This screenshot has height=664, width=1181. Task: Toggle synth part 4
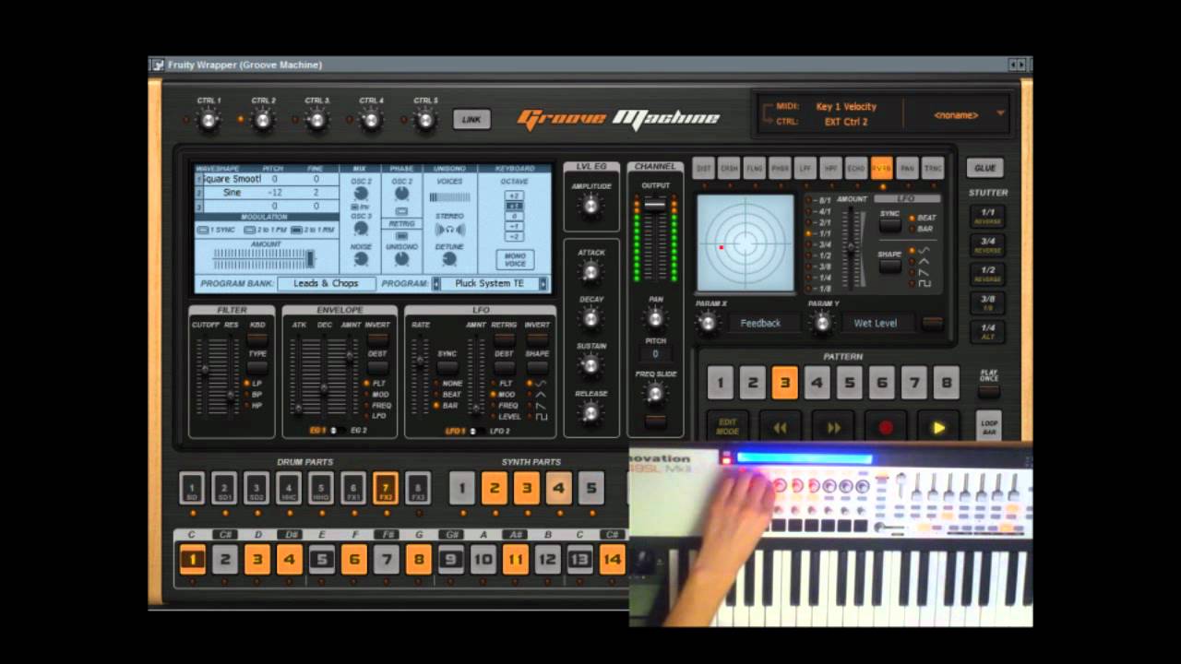[x=559, y=488]
